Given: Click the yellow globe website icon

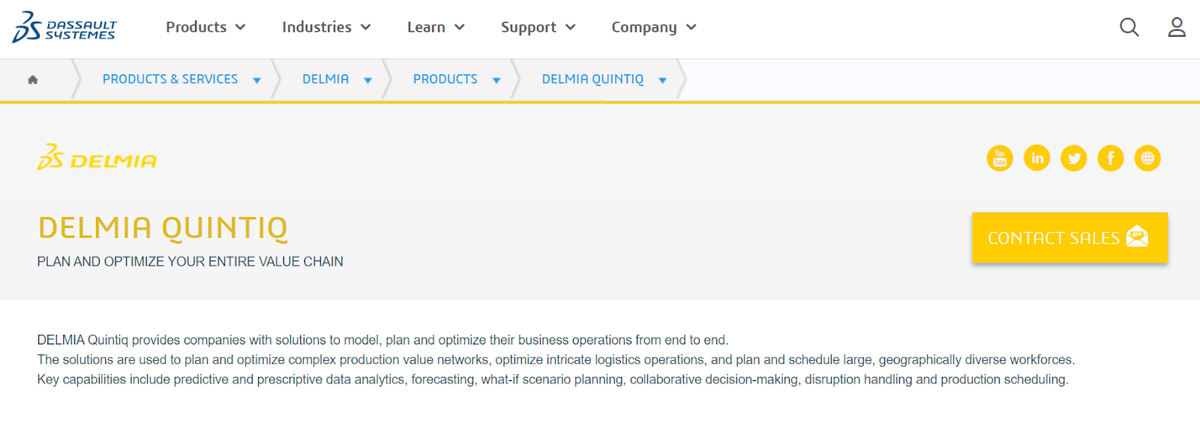Looking at the screenshot, I should [1147, 158].
